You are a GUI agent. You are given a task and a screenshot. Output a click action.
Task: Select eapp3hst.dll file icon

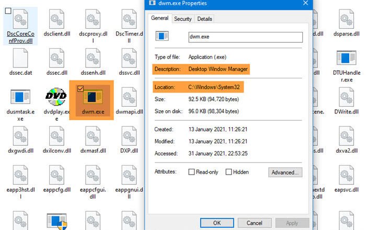(x=20, y=175)
